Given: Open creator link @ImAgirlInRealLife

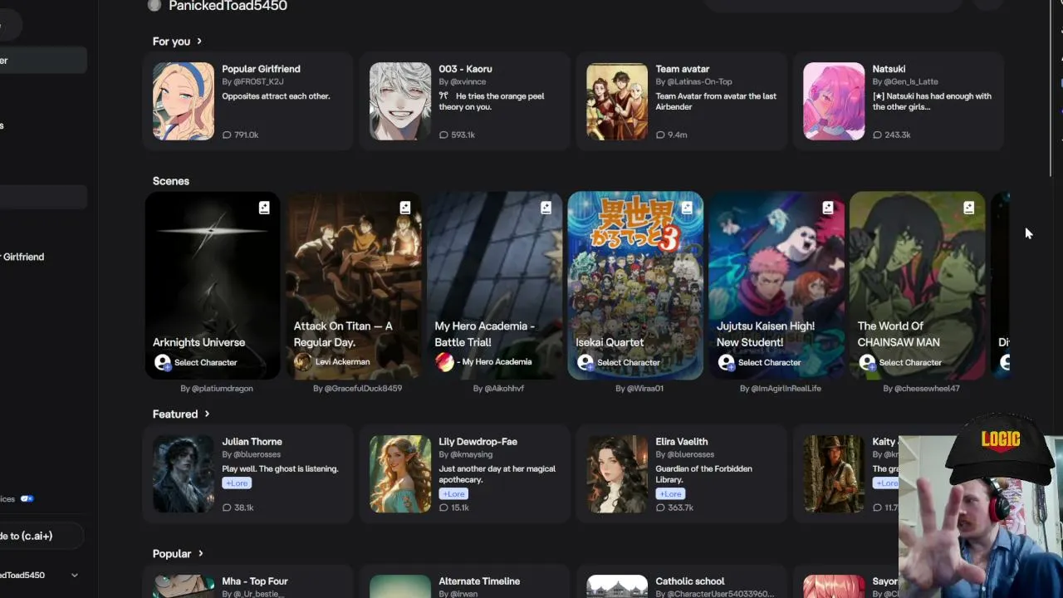Looking at the screenshot, I should coord(781,388).
